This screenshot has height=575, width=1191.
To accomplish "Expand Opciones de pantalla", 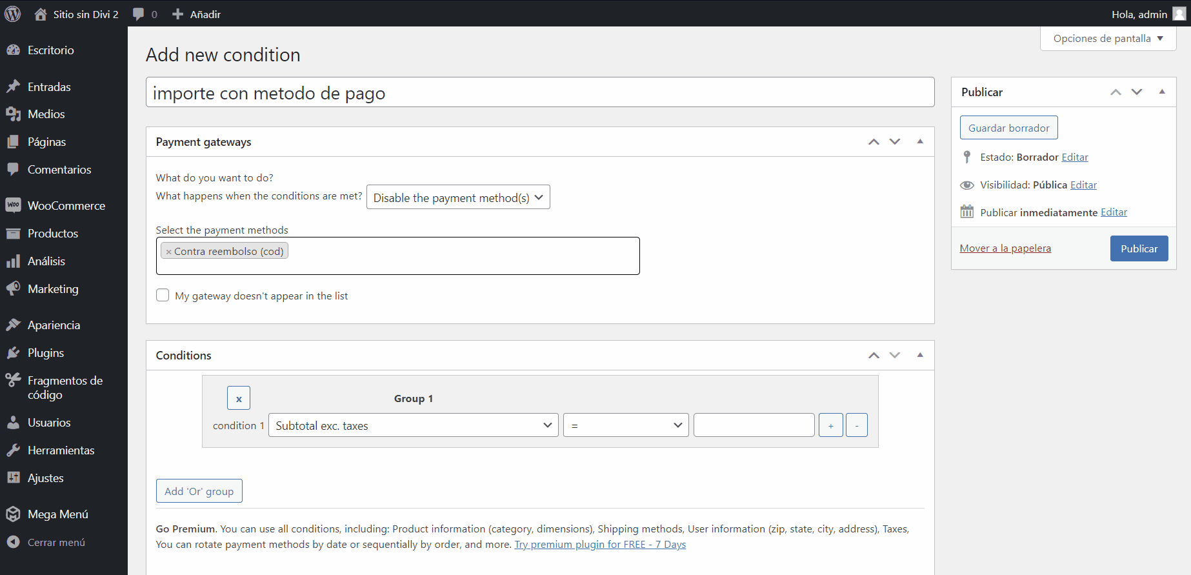I will pos(1108,39).
